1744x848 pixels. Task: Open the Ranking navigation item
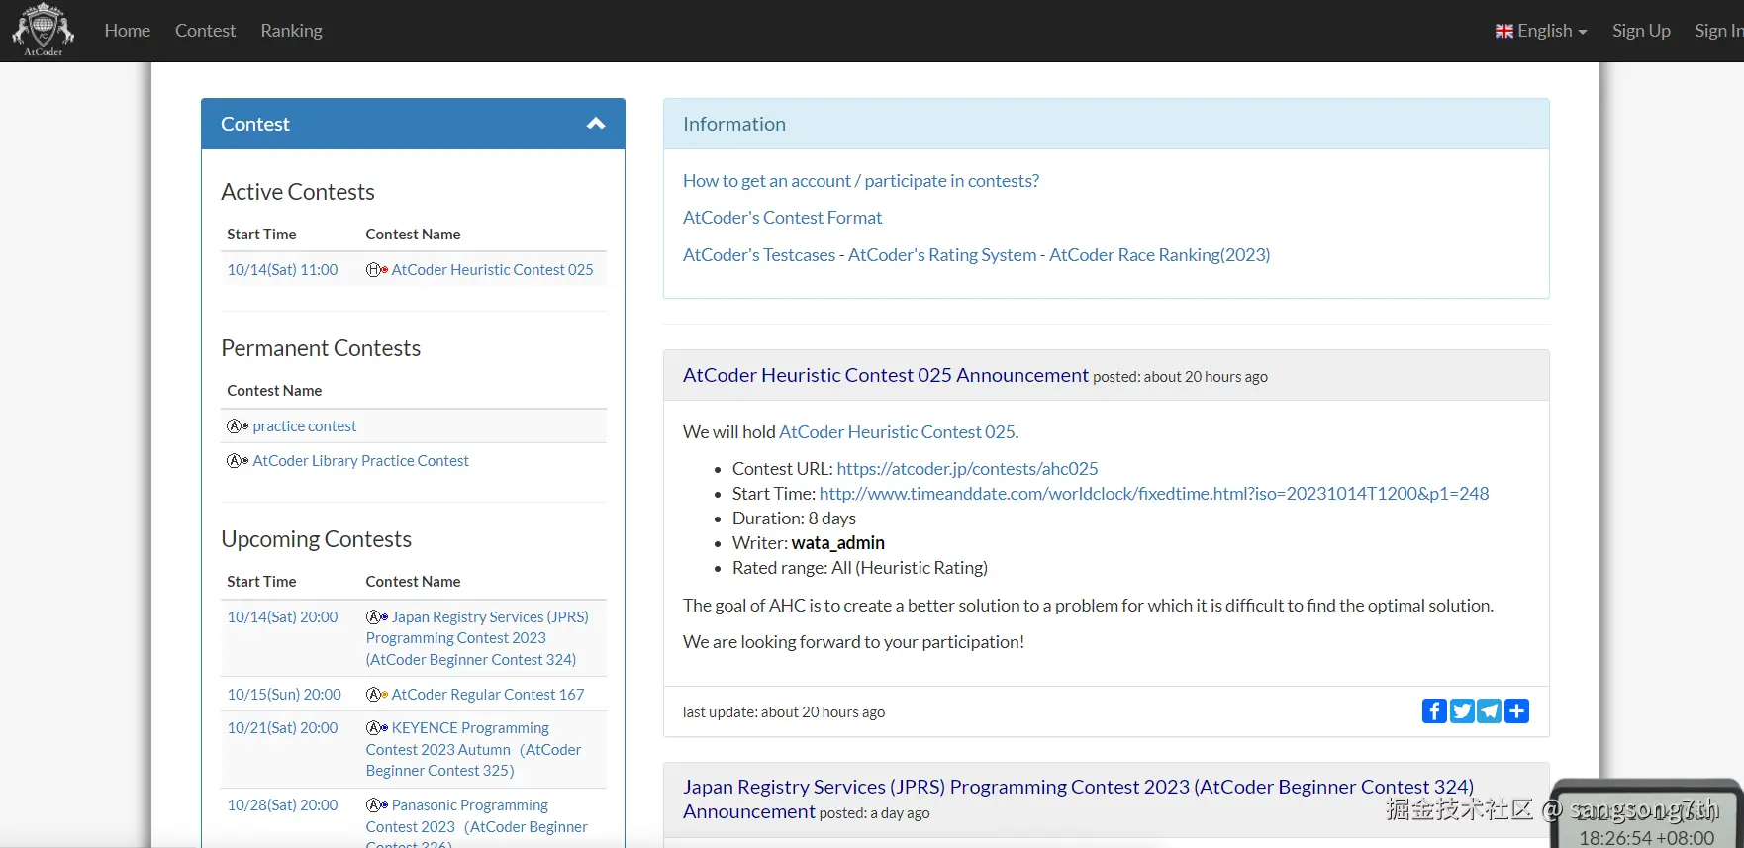click(291, 31)
